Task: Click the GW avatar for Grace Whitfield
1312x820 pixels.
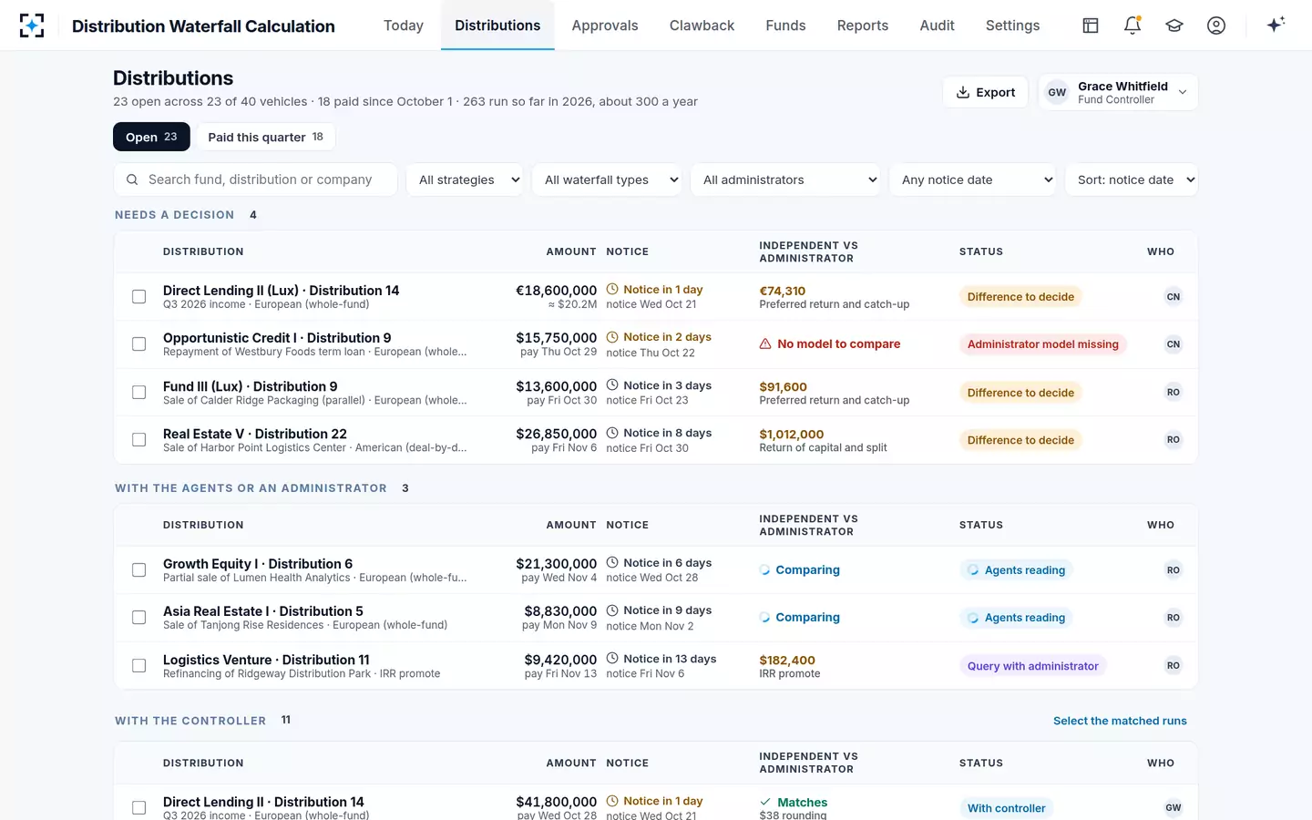Action: pyautogui.click(x=1057, y=92)
